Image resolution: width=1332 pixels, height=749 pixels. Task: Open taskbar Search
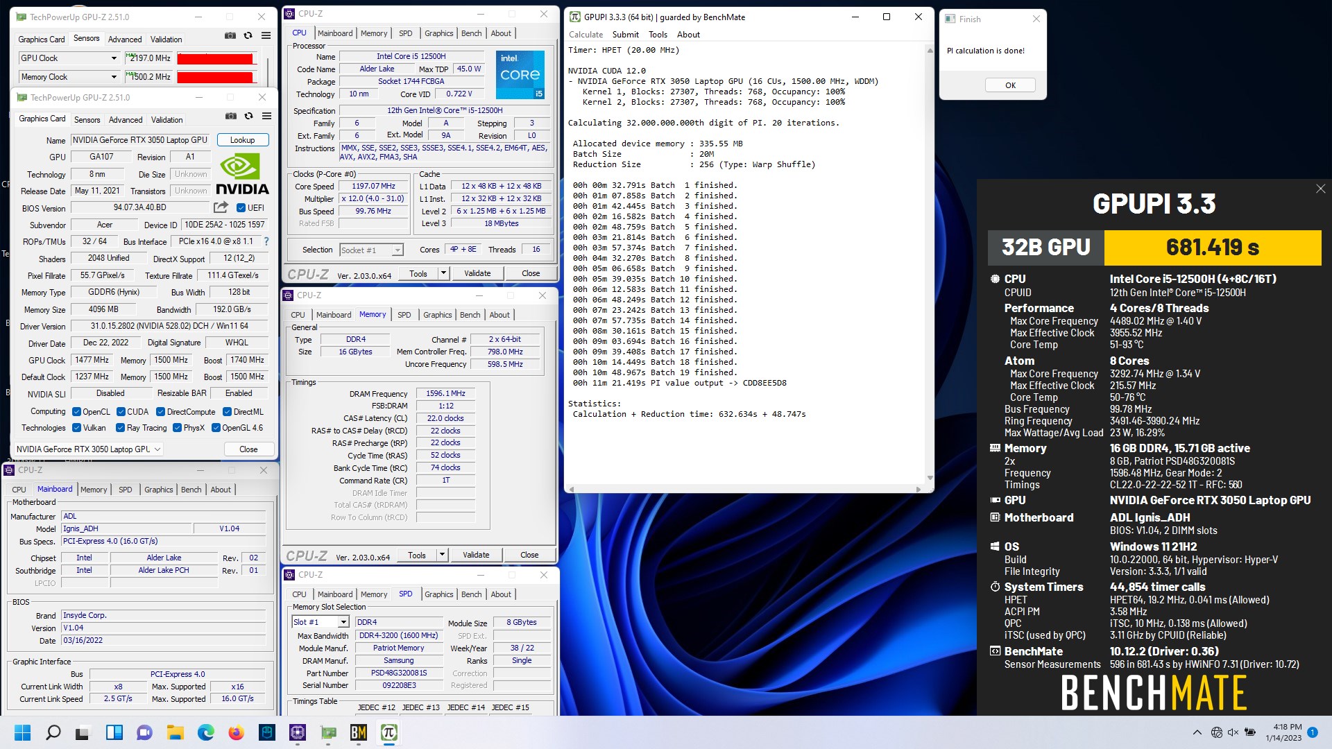[x=53, y=732]
